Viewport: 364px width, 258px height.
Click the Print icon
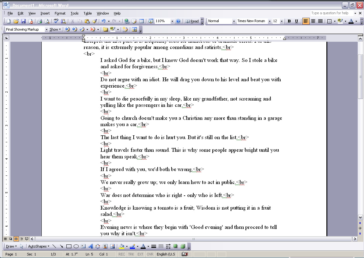[x=40, y=21]
